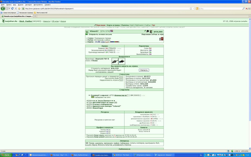Screen dimensions: 251x157
Task: Open the Хабаровск interest link
Action: tap(124, 143)
